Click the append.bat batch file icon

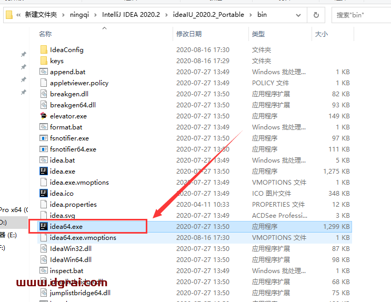(x=44, y=72)
